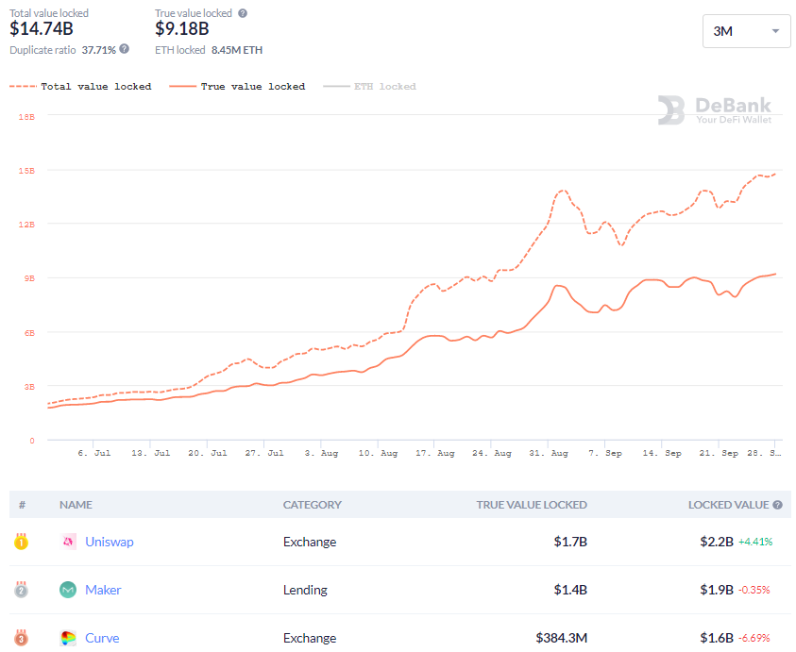Open the Curve project link
Viewport: 796px width, 652px height.
tap(102, 638)
